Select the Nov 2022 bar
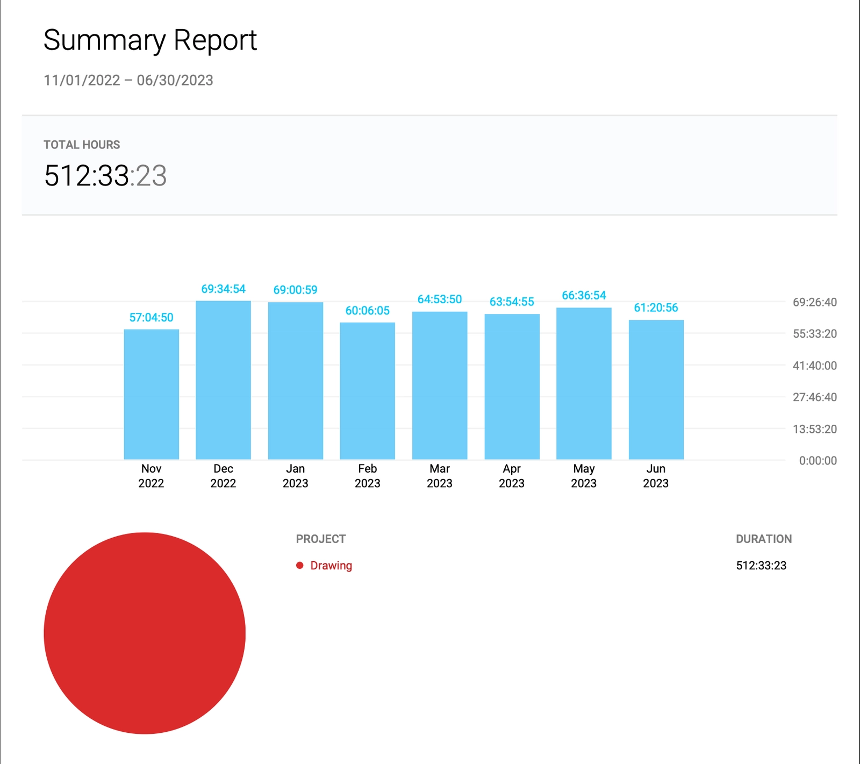Viewport: 860px width, 764px height. (x=151, y=394)
